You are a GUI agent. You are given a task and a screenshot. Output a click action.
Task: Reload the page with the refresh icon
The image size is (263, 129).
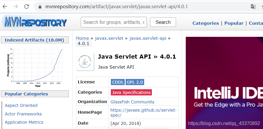tap(27, 6)
